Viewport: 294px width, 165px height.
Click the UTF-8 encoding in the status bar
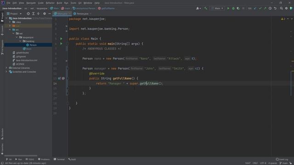[x=263, y=163]
